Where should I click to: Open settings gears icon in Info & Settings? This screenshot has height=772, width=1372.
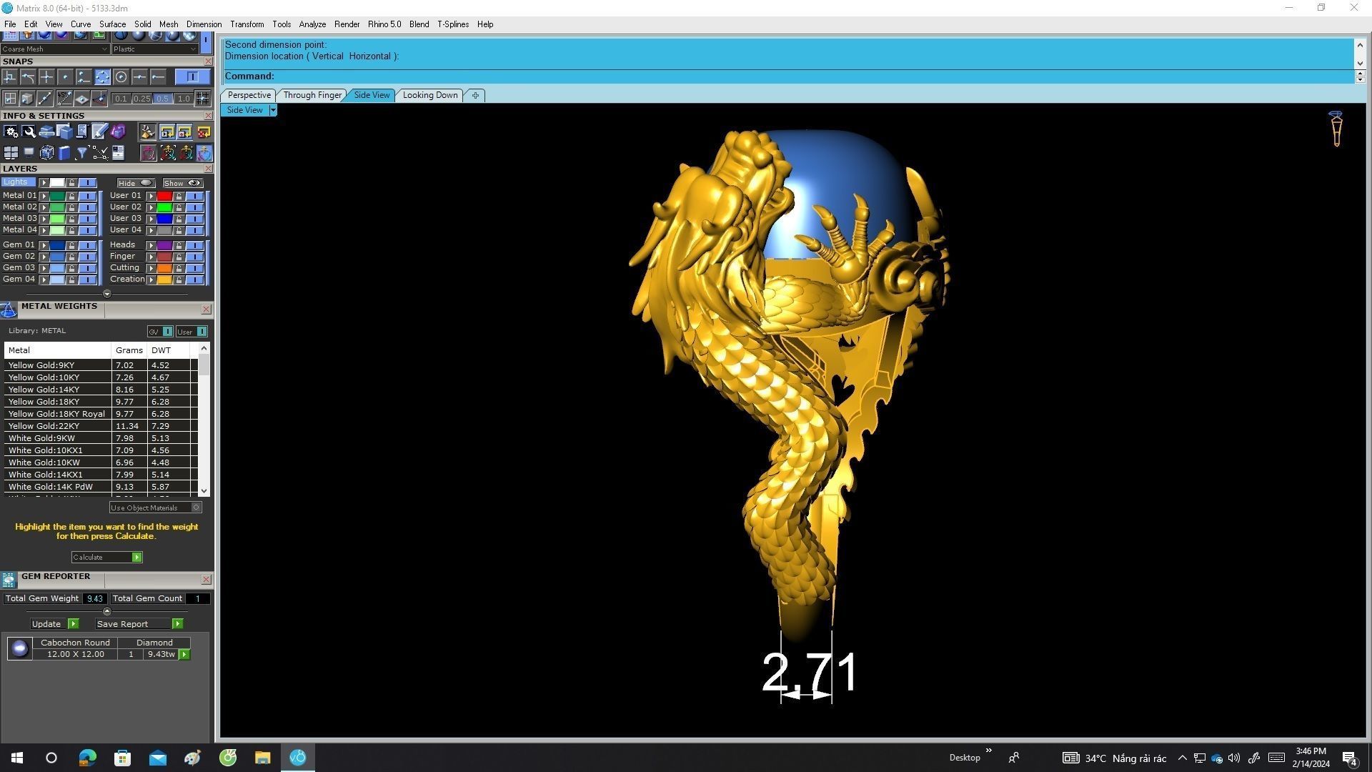click(11, 132)
